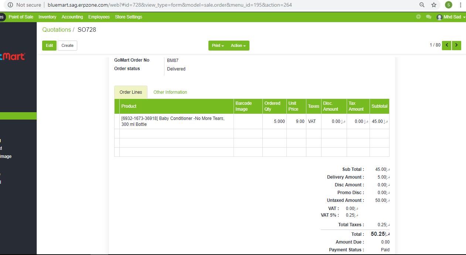The width and height of the screenshot is (466, 255).
Task: Click the Edit button
Action: pyautogui.click(x=50, y=45)
